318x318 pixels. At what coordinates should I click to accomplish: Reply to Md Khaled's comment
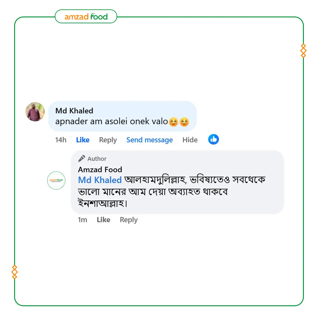[108, 140]
